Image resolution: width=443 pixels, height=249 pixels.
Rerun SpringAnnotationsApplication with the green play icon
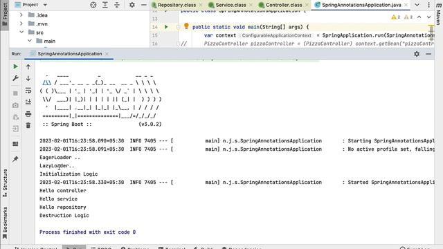click(x=15, y=66)
